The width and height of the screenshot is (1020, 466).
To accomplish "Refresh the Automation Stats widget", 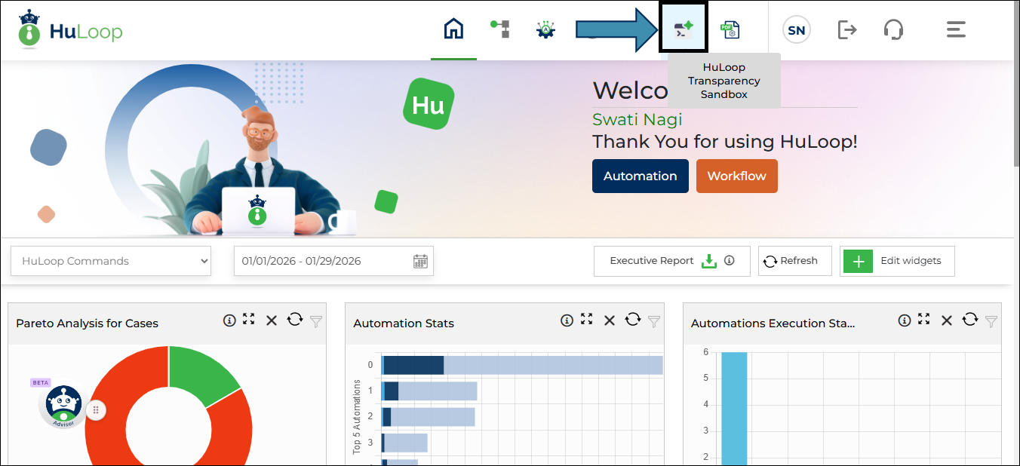I will [x=632, y=320].
